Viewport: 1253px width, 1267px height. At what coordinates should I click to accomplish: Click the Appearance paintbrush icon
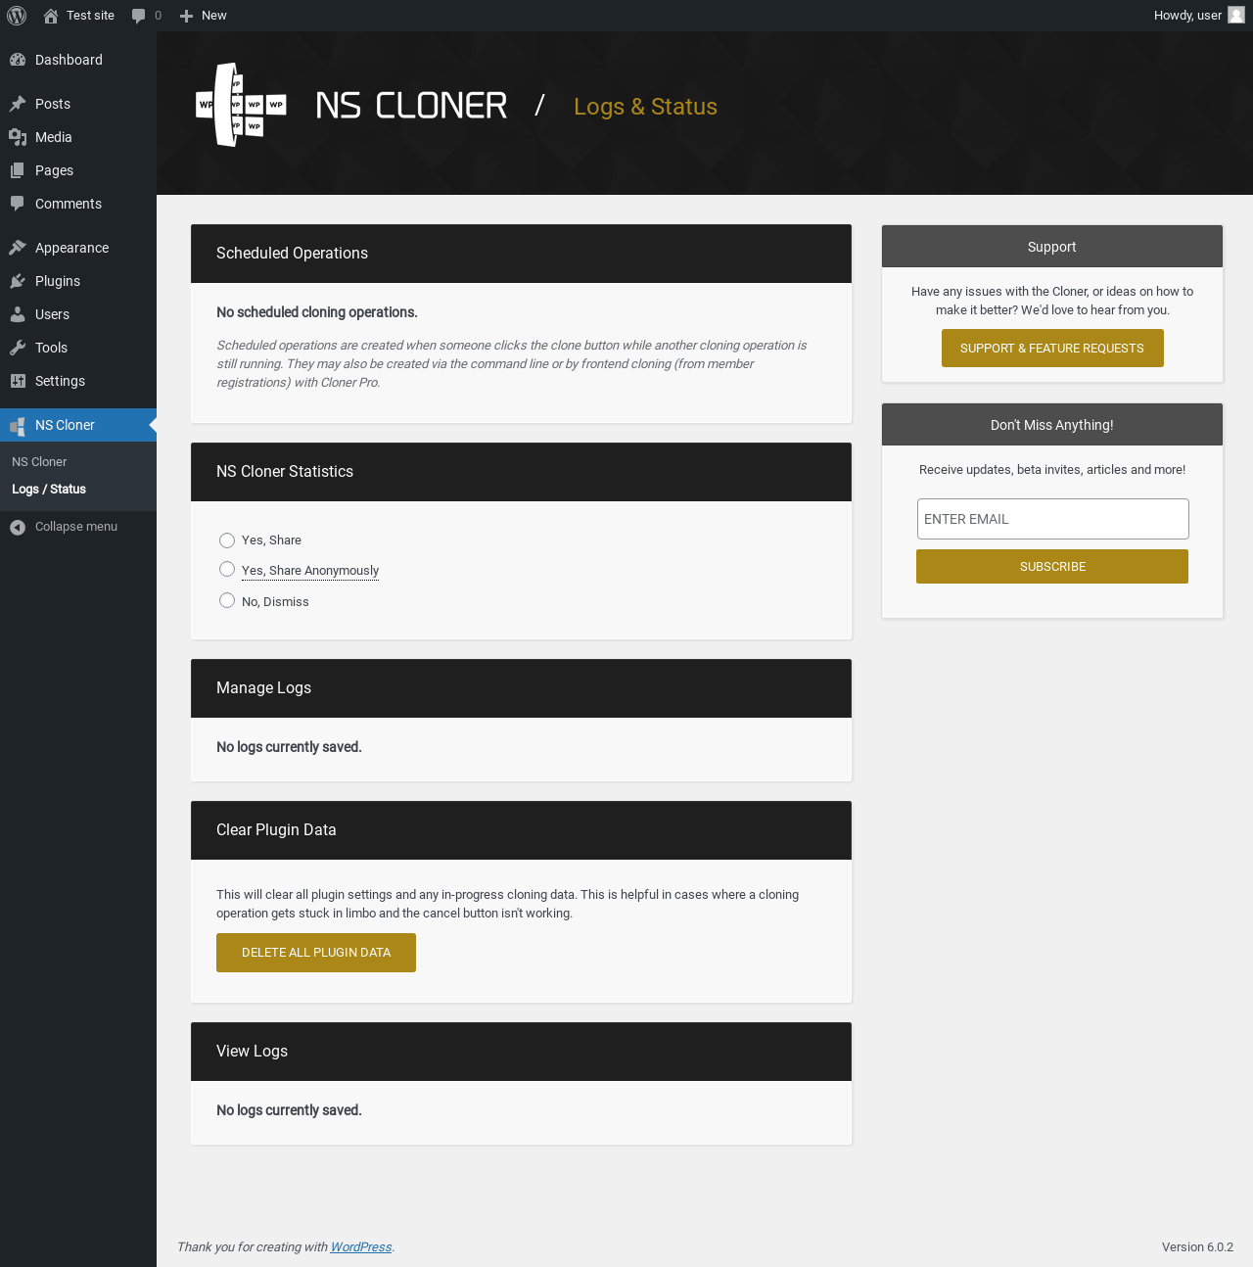tap(18, 248)
